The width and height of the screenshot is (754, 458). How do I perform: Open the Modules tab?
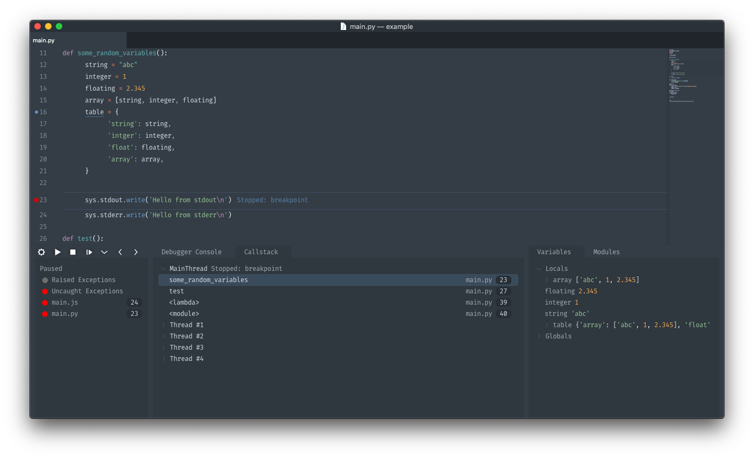(606, 252)
